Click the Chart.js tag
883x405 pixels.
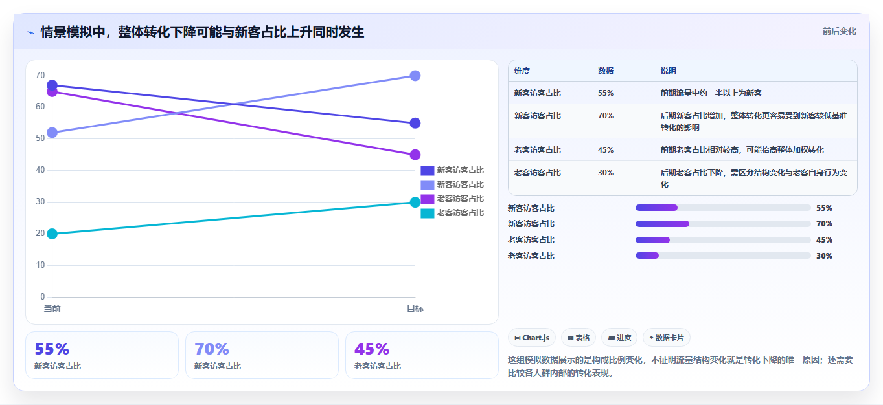tap(532, 338)
